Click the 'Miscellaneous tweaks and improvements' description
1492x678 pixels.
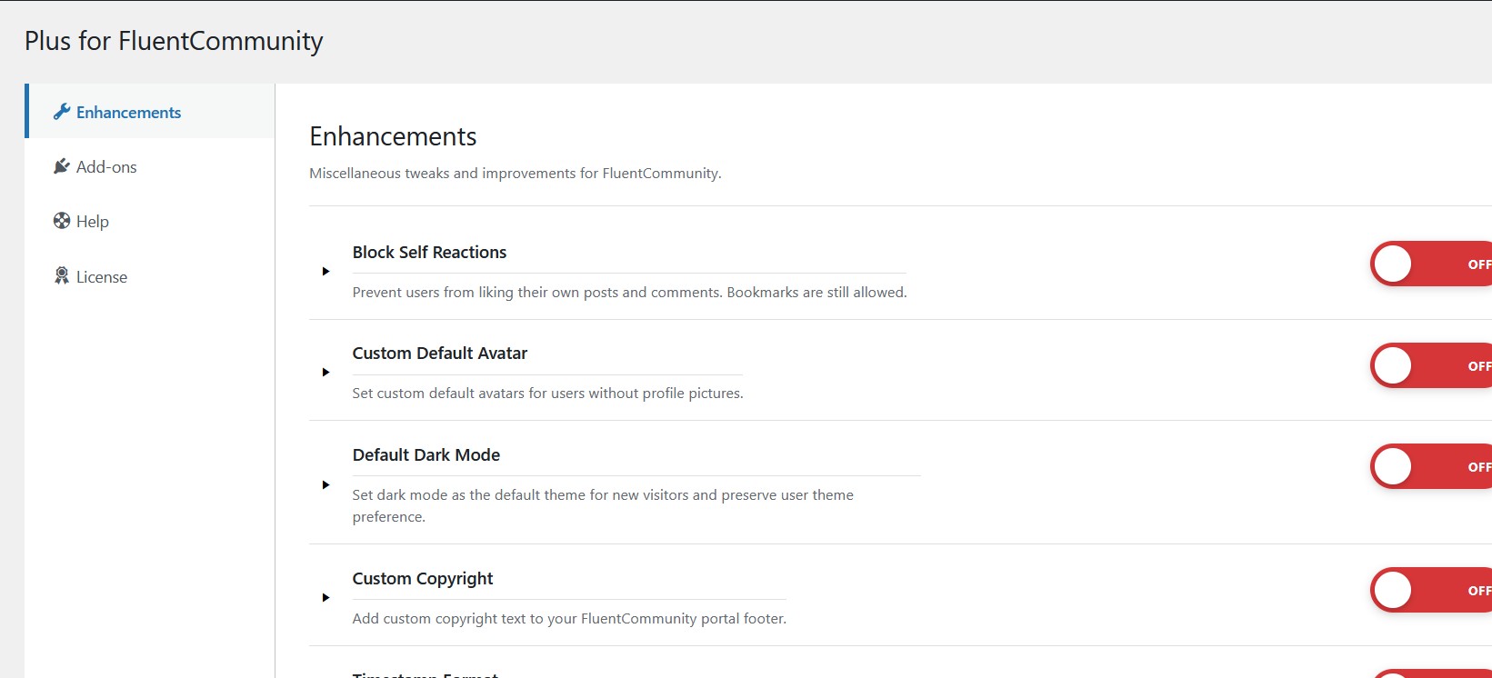click(516, 173)
